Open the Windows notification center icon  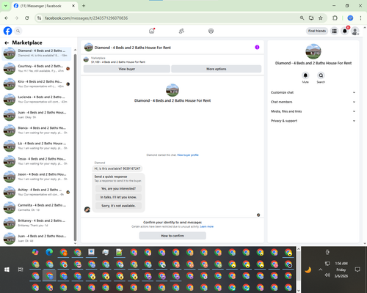[357, 270]
